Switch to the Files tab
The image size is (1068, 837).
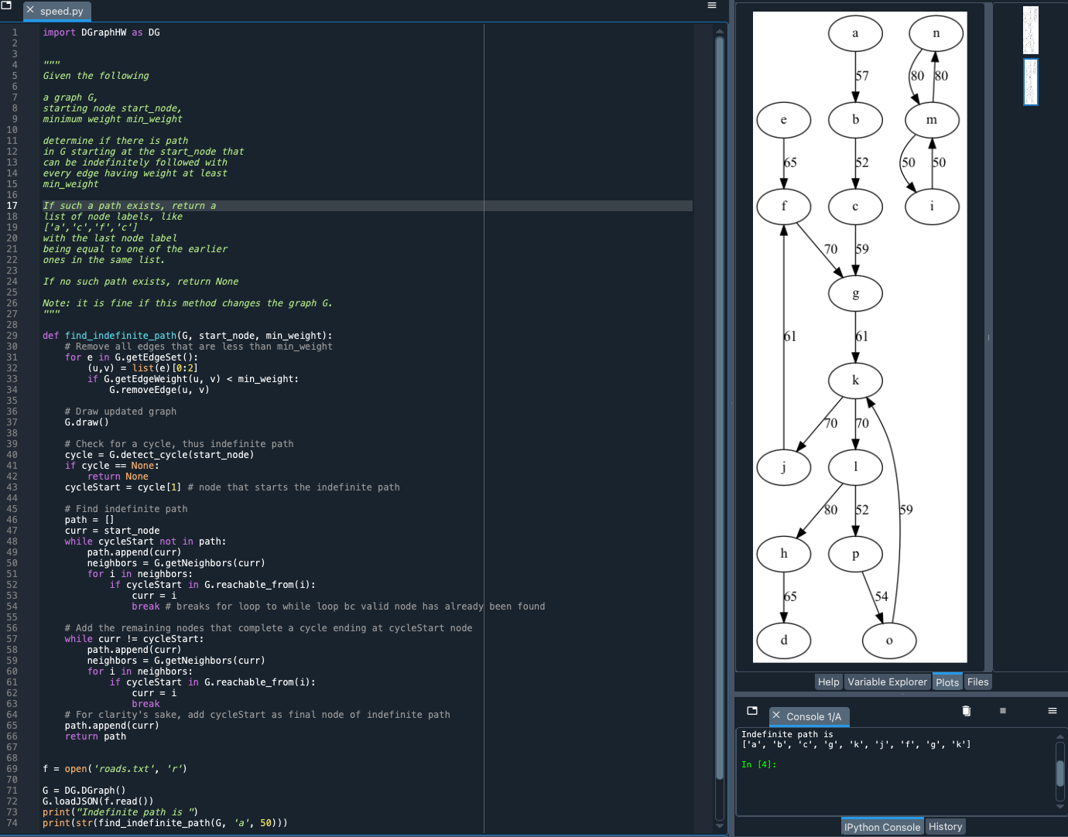[x=977, y=682]
